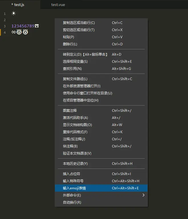Screen dimensions: 188x219
Task: Select 剪切选区或当前行(T) menu entry
Action: (x=79, y=30)
